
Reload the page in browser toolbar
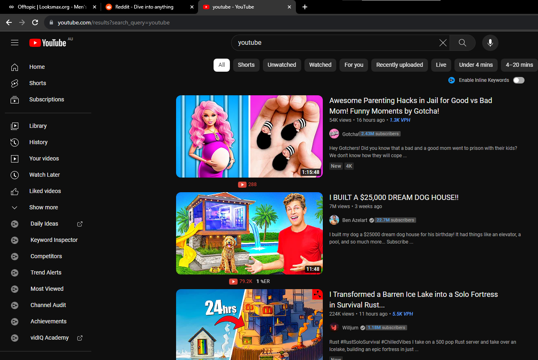click(x=35, y=22)
